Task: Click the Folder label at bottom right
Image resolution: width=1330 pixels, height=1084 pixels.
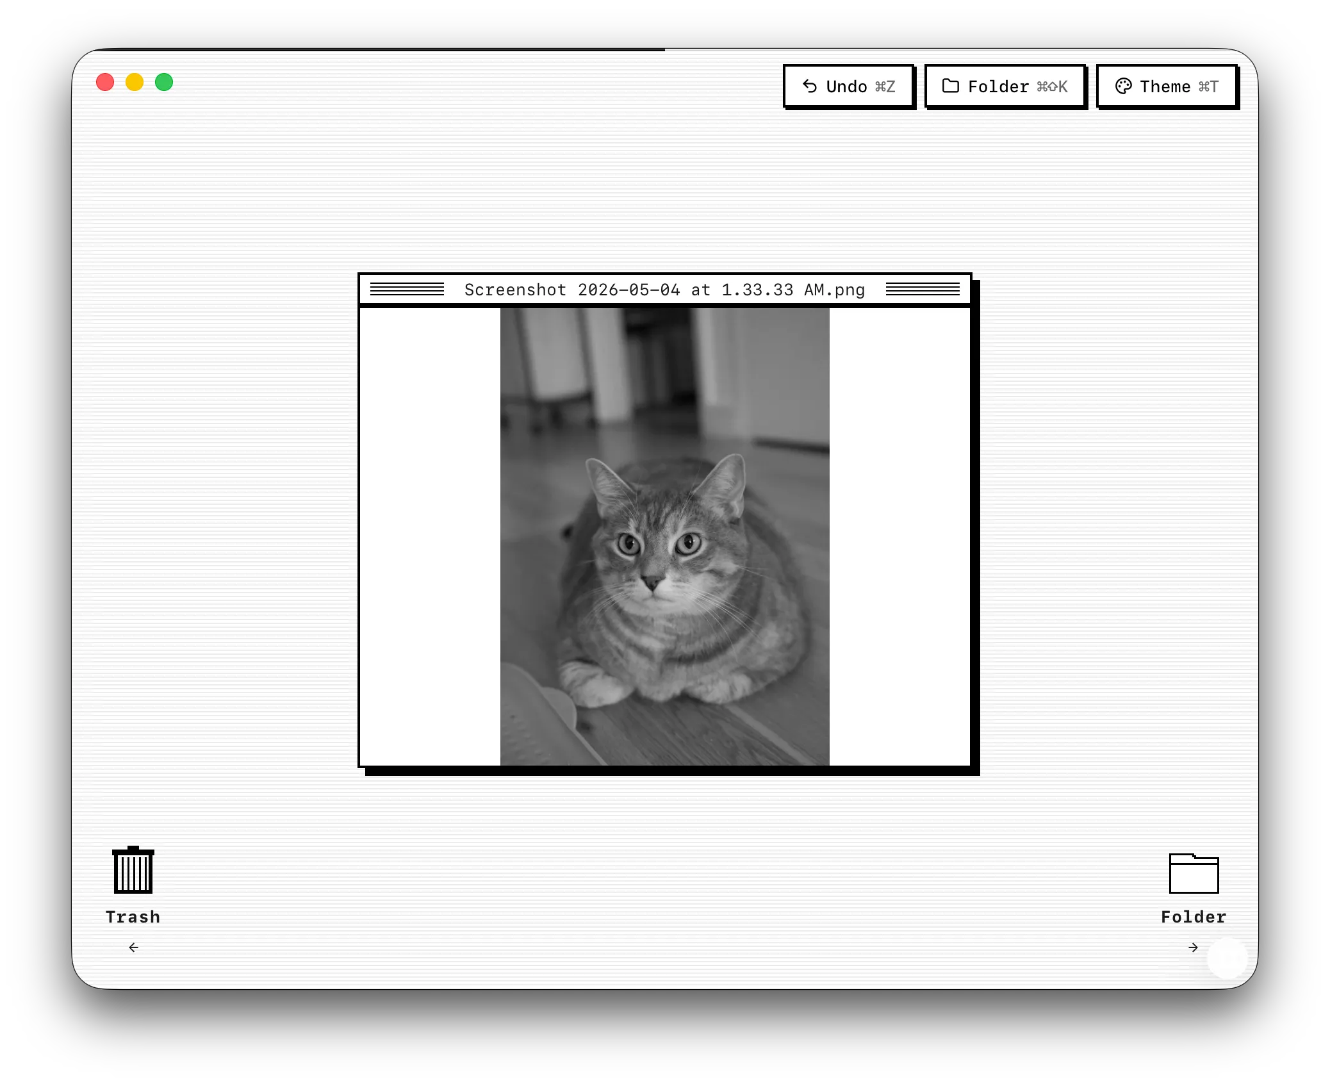Action: [1194, 917]
